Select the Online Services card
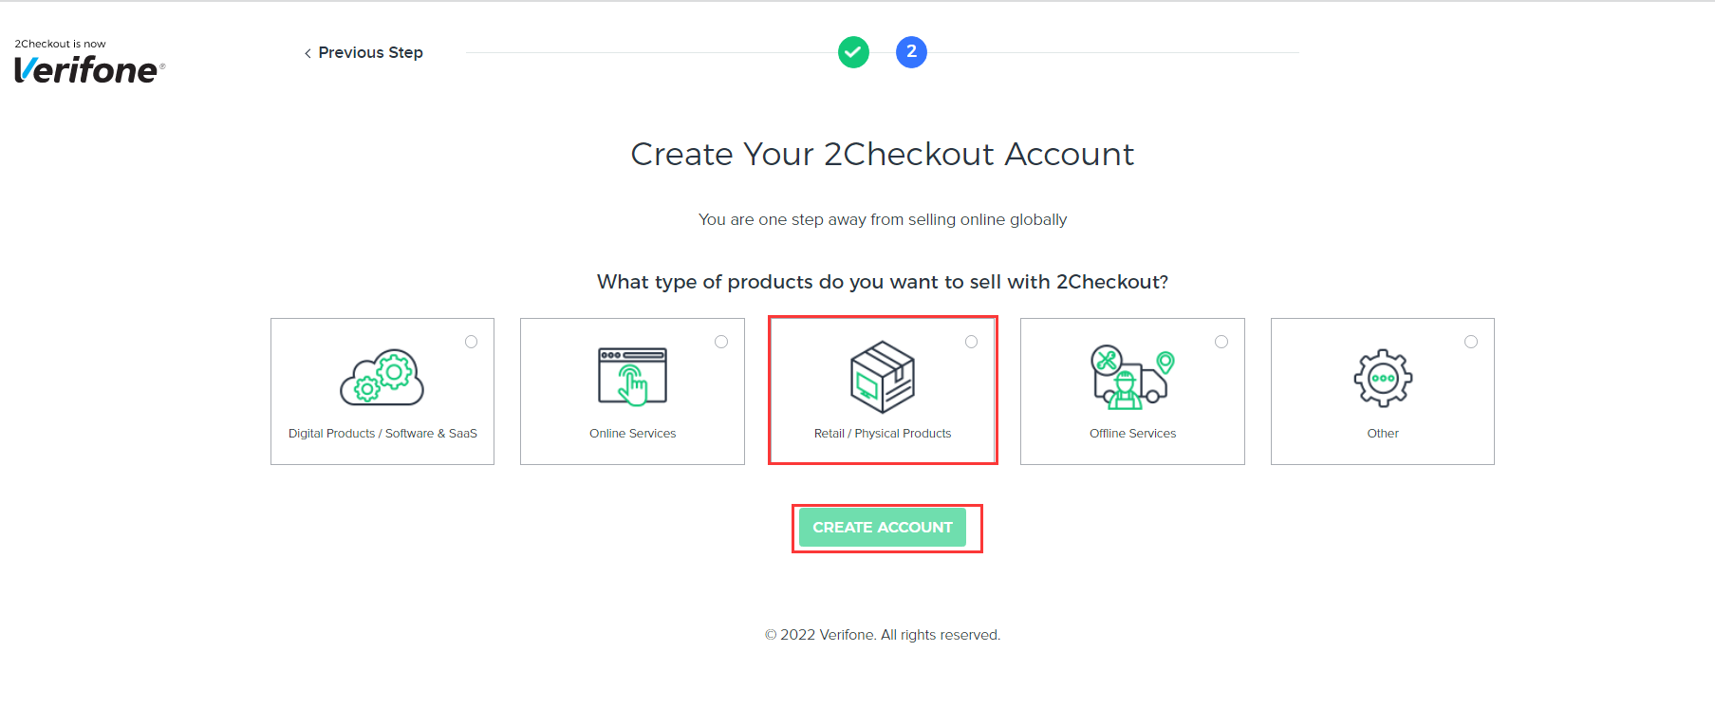This screenshot has width=1715, height=708. point(632,391)
